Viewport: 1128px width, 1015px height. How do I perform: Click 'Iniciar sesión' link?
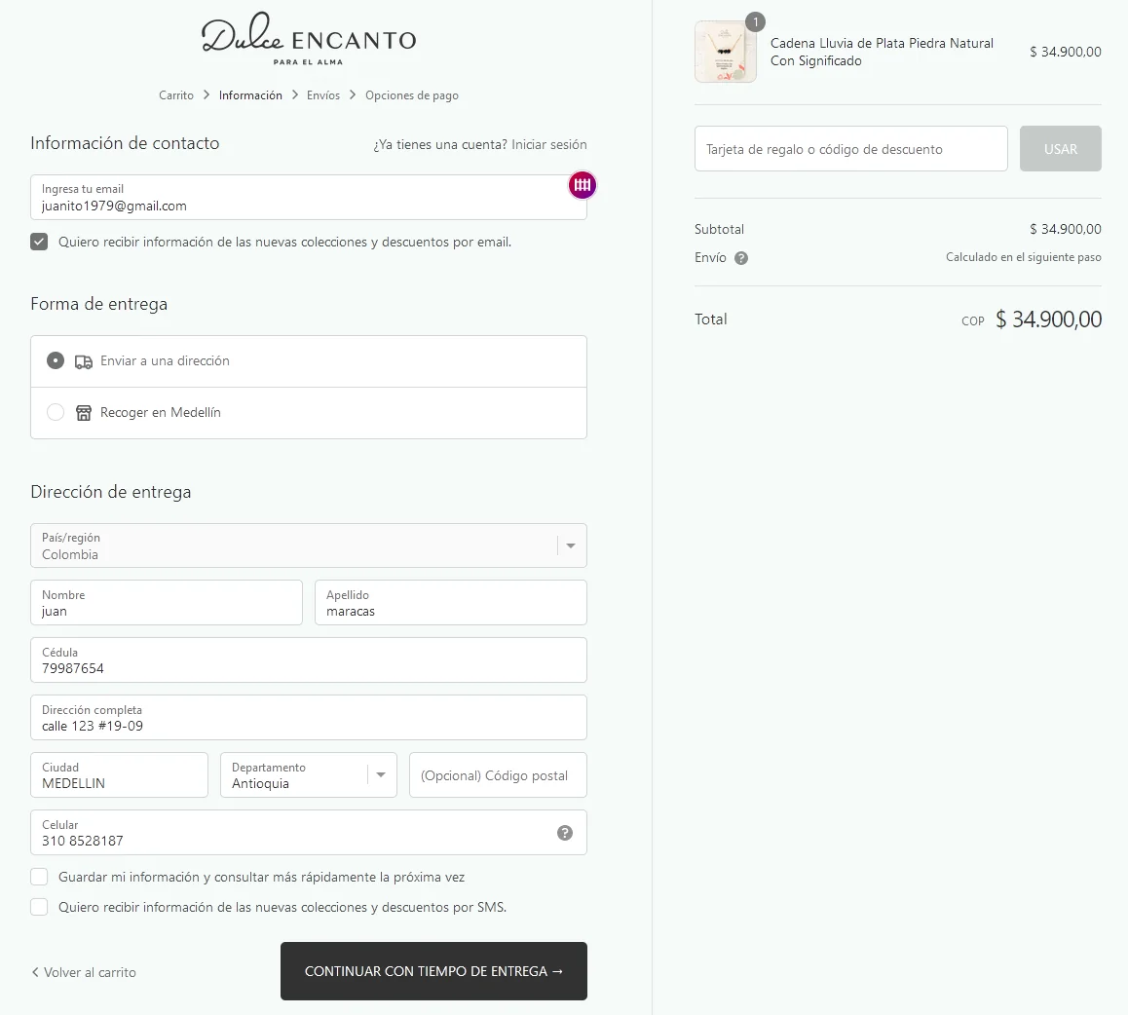(549, 144)
